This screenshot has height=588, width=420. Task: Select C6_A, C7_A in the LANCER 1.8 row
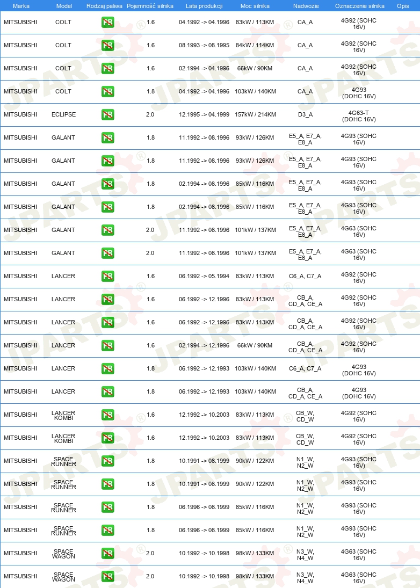tap(305, 368)
